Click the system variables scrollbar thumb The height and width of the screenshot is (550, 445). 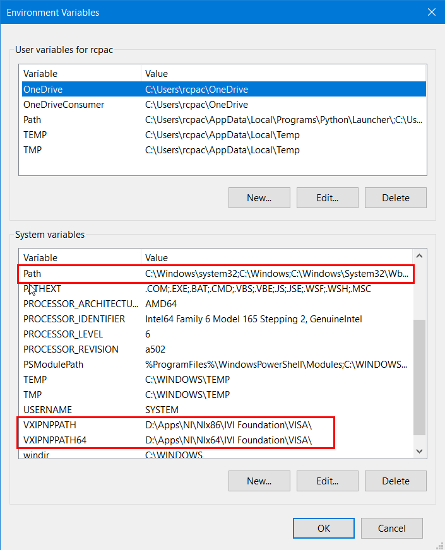point(419,377)
